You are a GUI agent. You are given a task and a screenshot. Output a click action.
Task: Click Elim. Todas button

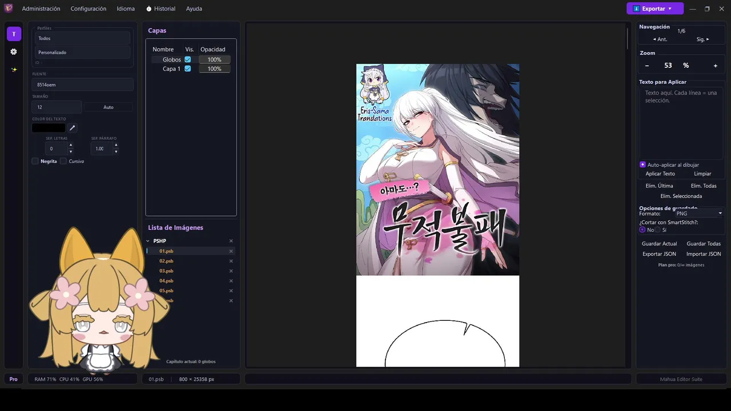(x=704, y=186)
